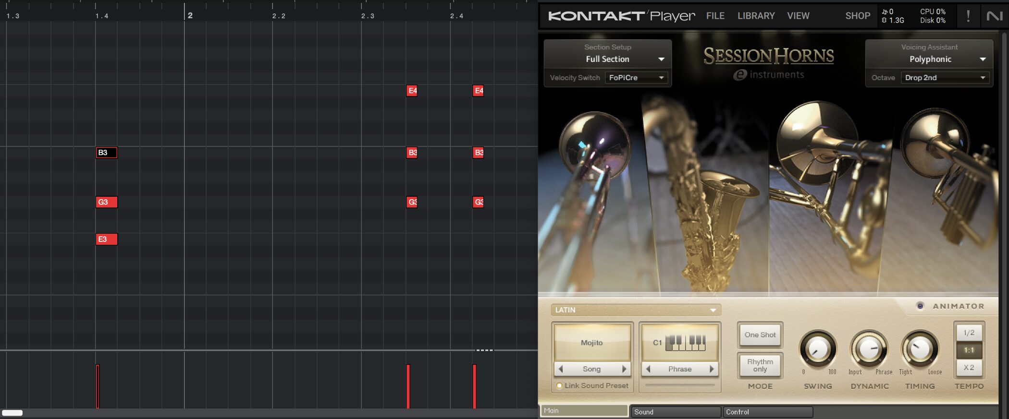The height and width of the screenshot is (419, 1009).
Task: Switch to the Main tab
Action: point(584,410)
